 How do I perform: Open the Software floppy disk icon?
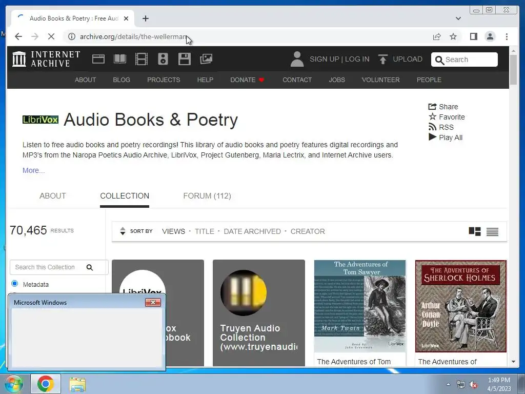click(185, 59)
